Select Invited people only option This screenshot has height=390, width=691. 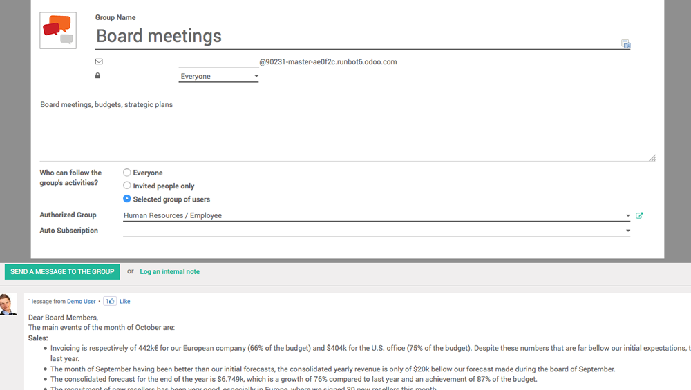(127, 186)
